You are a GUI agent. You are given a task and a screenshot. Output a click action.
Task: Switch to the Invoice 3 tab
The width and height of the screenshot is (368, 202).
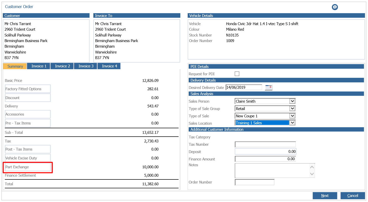point(86,66)
